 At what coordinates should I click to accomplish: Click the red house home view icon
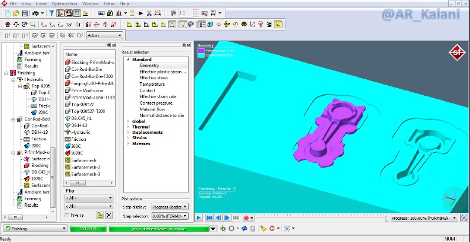pyautogui.click(x=8, y=25)
